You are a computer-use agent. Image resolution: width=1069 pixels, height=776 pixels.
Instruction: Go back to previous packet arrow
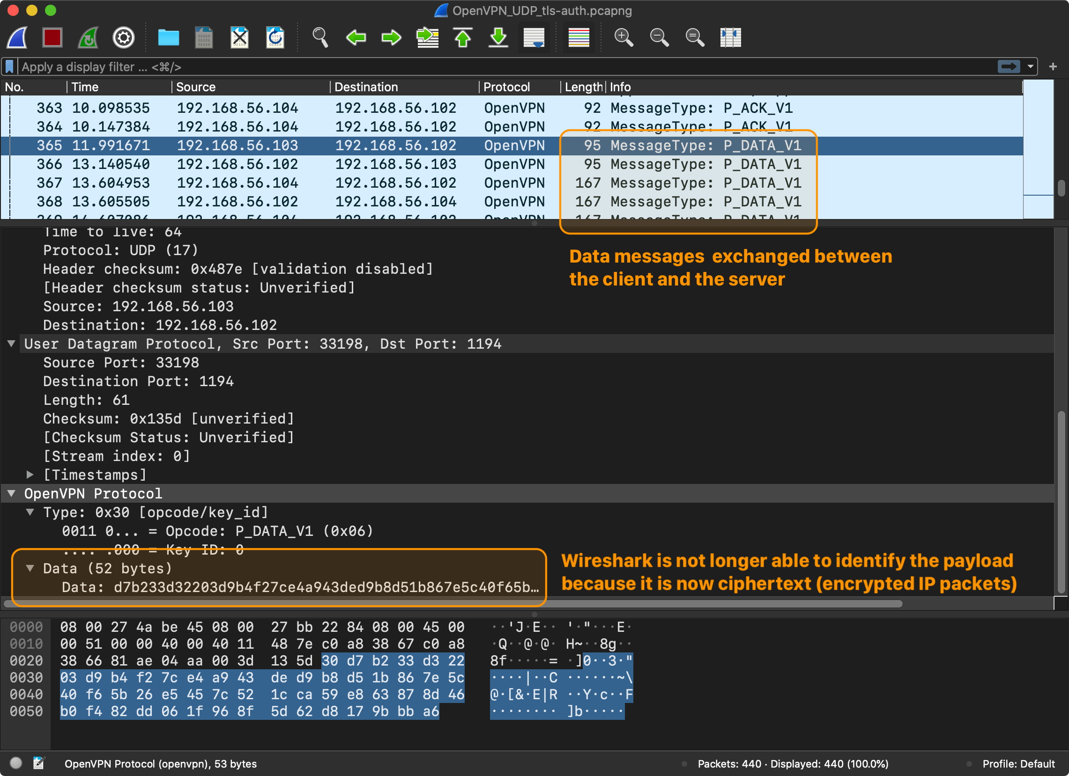[356, 37]
